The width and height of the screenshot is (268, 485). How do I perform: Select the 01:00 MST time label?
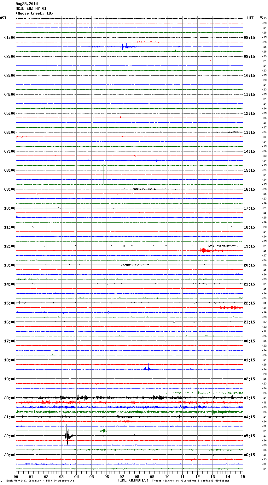(9, 38)
